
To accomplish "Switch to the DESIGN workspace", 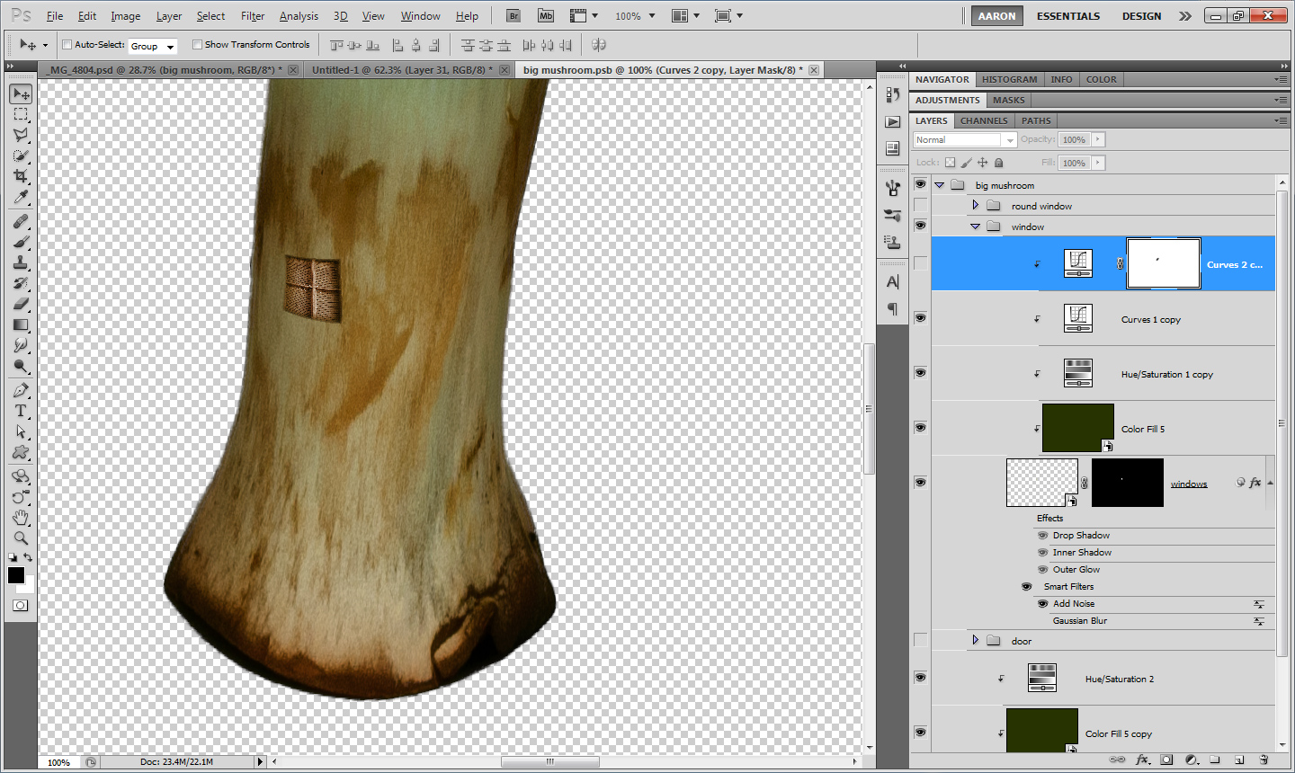I will 1141,16.
